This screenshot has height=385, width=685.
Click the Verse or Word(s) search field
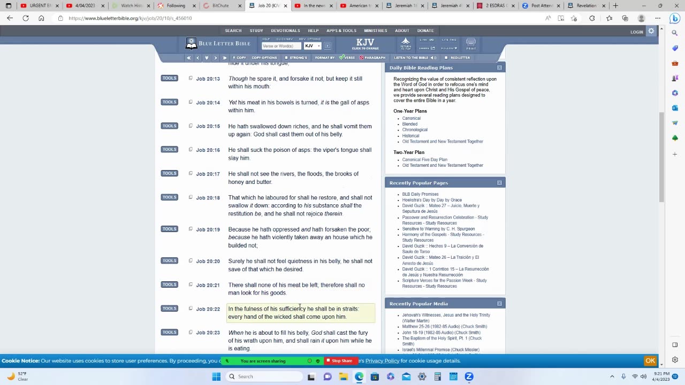pos(281,46)
